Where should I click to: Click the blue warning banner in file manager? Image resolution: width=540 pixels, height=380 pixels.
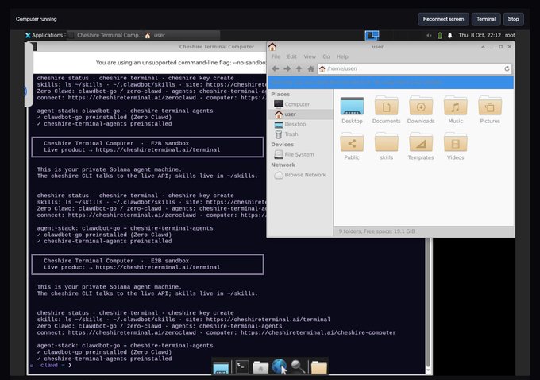click(391, 83)
